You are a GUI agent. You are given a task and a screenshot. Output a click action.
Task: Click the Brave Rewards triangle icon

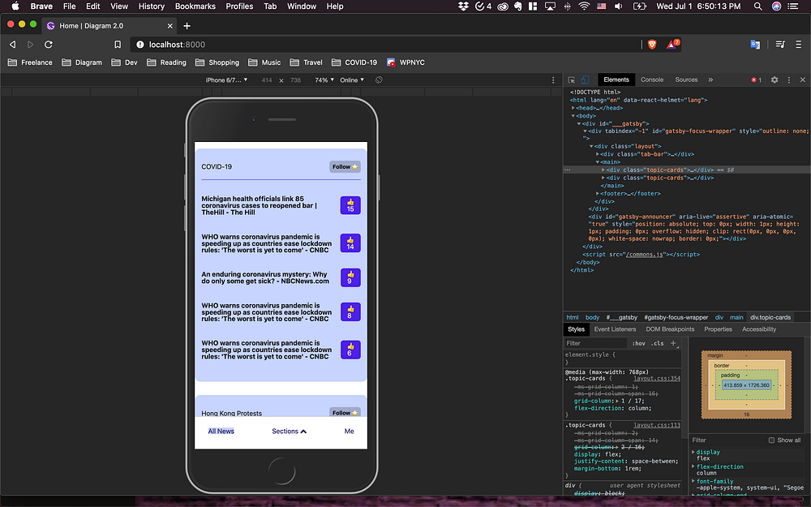pos(672,44)
